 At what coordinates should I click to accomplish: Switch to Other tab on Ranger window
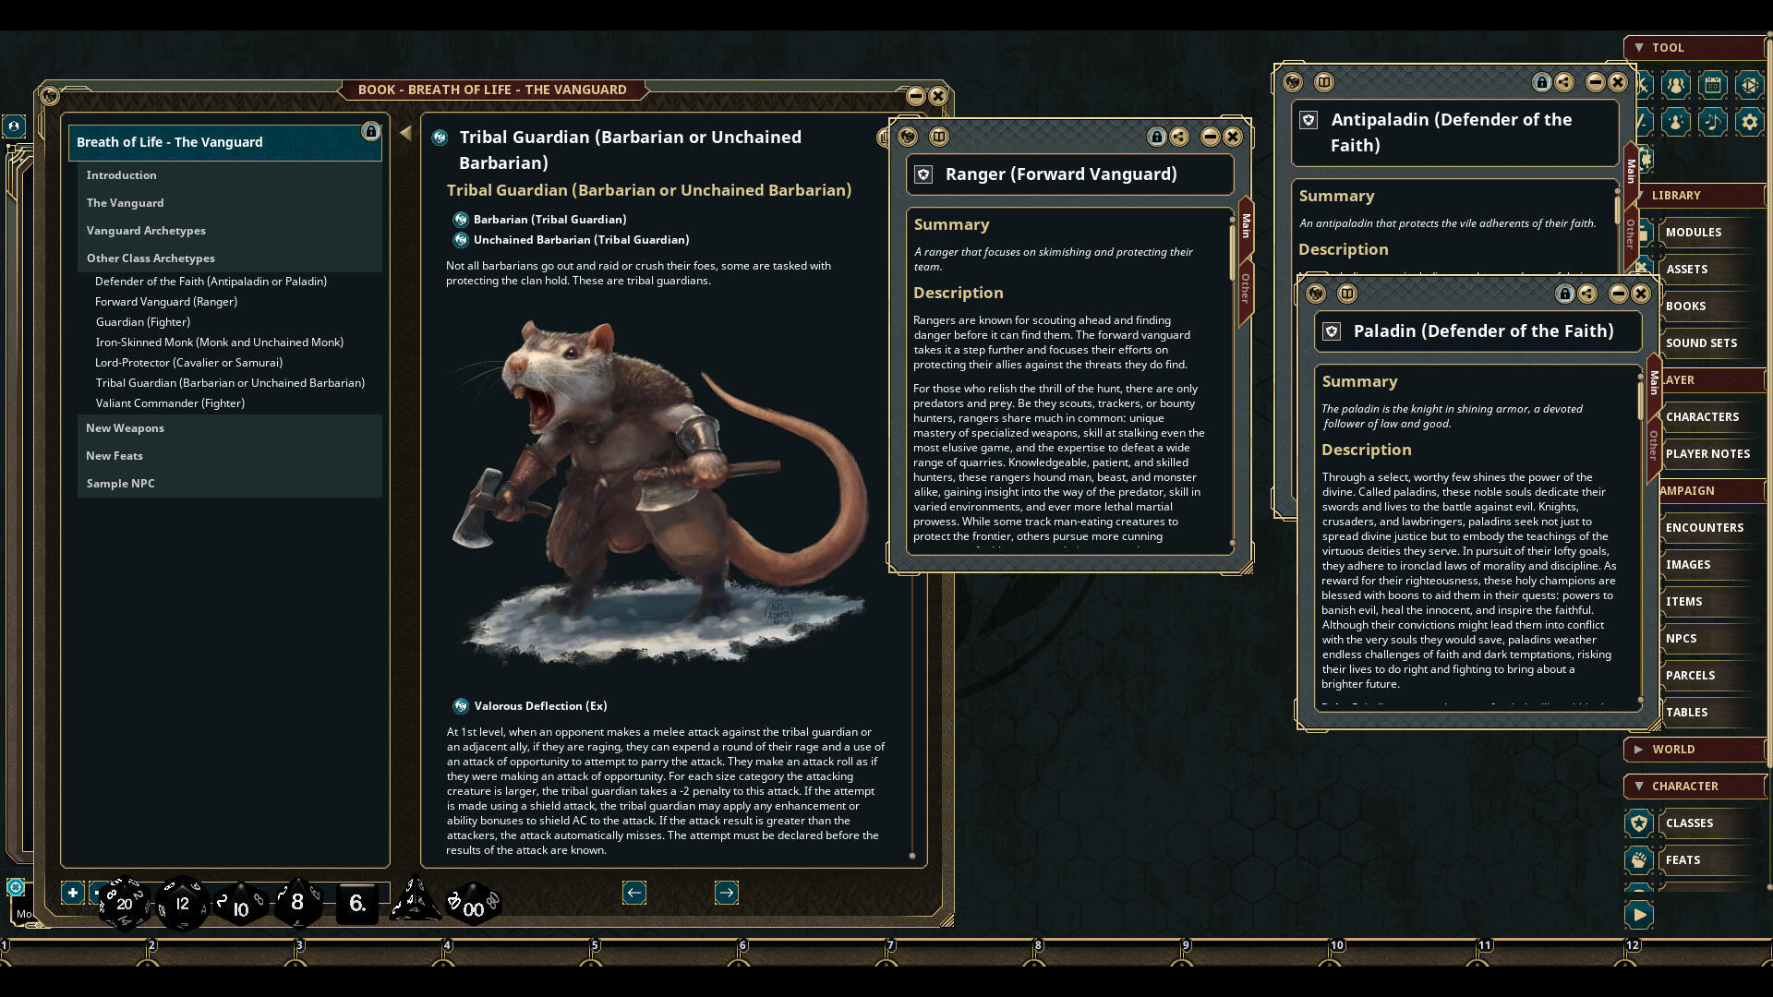click(1245, 289)
